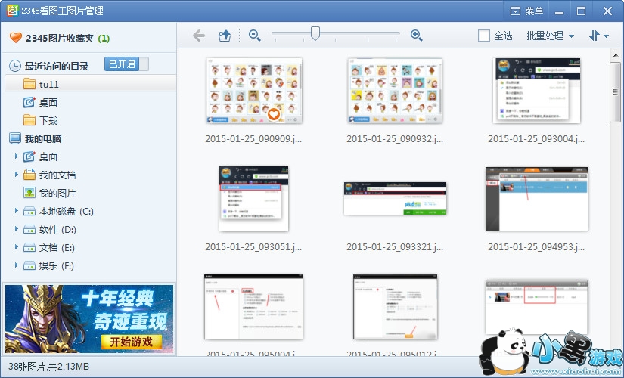The image size is (624, 378).
Task: Click the 我的图片 picture icon
Action: point(29,193)
